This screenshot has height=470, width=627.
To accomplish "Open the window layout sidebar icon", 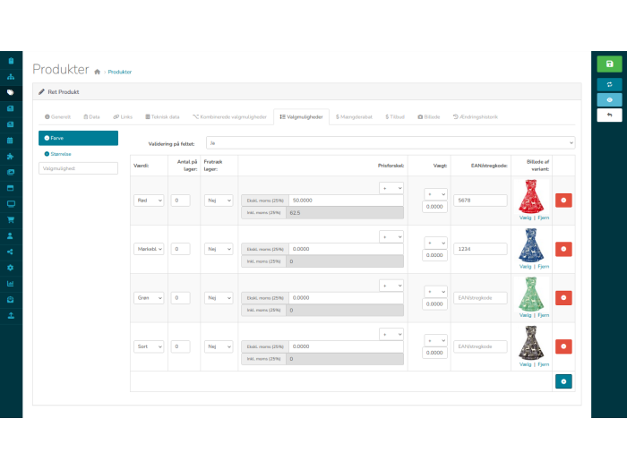I will [11, 188].
